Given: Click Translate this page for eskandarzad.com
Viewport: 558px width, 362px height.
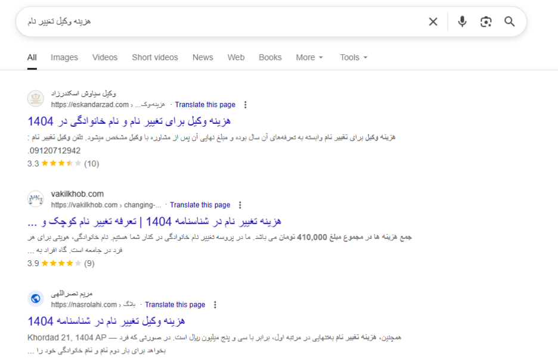Looking at the screenshot, I should pyautogui.click(x=205, y=105).
